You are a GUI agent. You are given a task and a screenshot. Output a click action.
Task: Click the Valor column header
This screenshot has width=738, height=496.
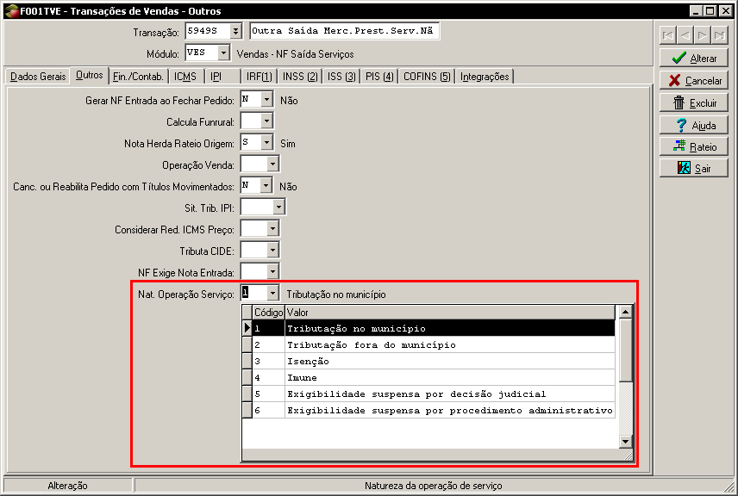pyautogui.click(x=450, y=313)
